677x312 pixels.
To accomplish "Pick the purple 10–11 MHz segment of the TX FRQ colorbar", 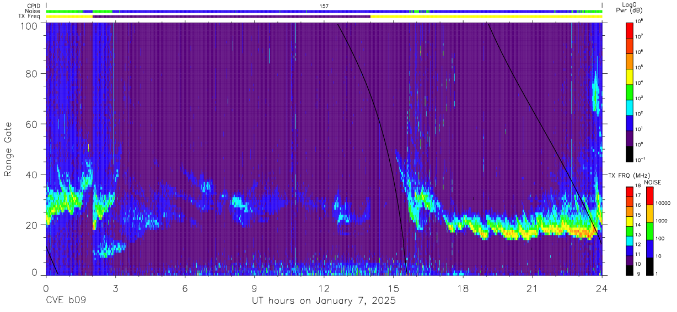I will point(630,260).
